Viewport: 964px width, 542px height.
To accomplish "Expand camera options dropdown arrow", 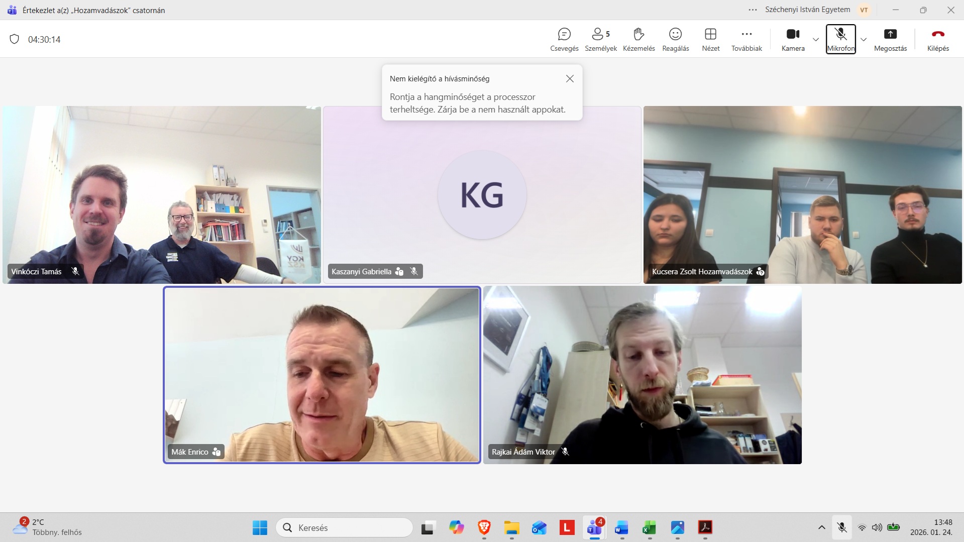I will [x=816, y=40].
